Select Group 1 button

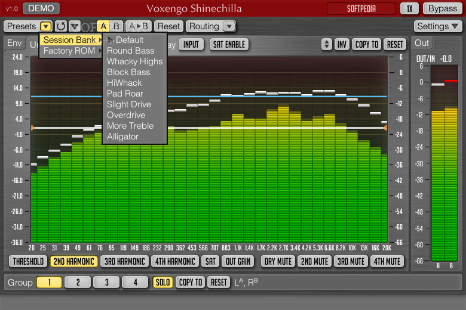[49, 282]
